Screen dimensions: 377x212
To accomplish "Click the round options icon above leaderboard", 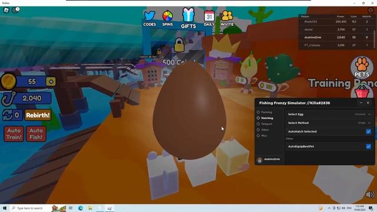I will click(x=371, y=11).
